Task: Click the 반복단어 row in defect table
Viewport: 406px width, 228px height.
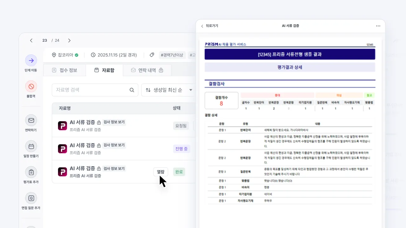Action: (290, 130)
